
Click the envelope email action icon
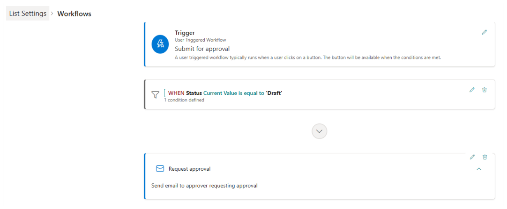(160, 169)
